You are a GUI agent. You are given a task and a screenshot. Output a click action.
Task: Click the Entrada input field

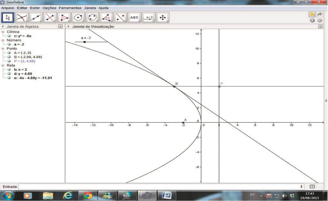tap(159, 187)
